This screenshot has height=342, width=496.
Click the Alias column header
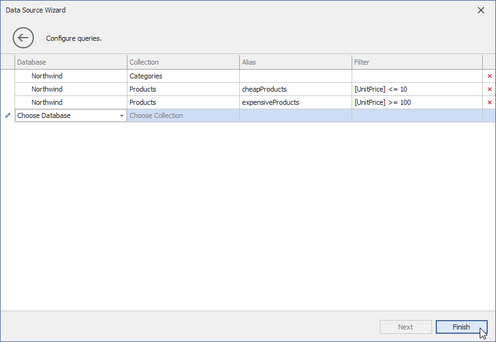click(x=295, y=62)
